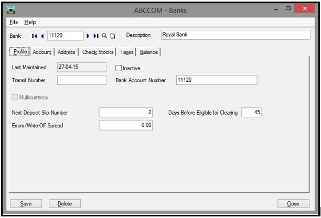Toggle the Inactive checkbox

coord(119,68)
